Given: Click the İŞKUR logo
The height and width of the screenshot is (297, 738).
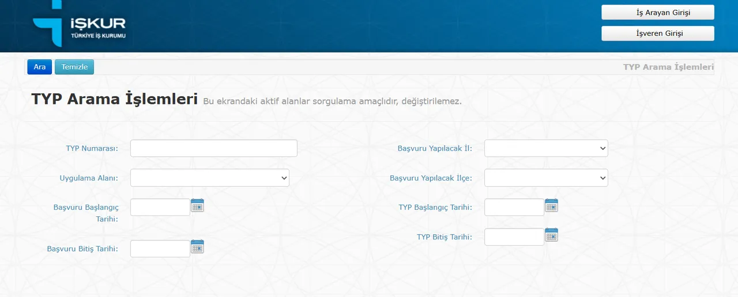Looking at the screenshot, I should pyautogui.click(x=79, y=24).
